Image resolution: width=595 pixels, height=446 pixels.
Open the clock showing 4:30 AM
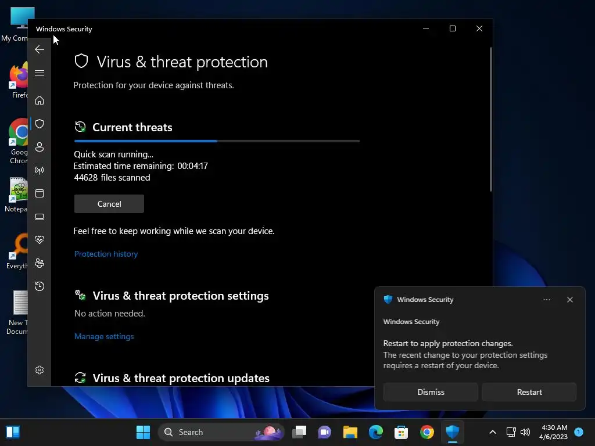click(554, 432)
